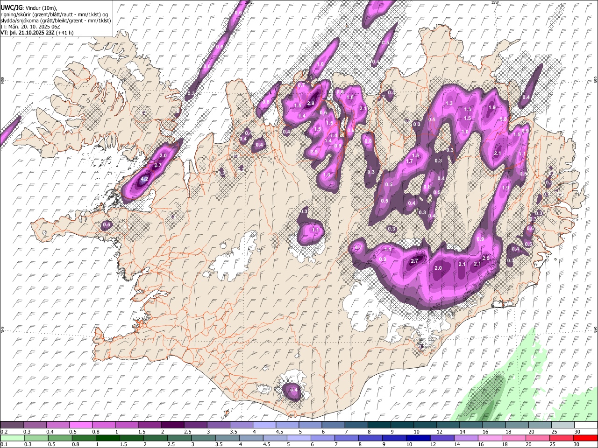Screen dimensions: 598x448
Task: Click the 1.7 value label on the map
Action: 410,161
